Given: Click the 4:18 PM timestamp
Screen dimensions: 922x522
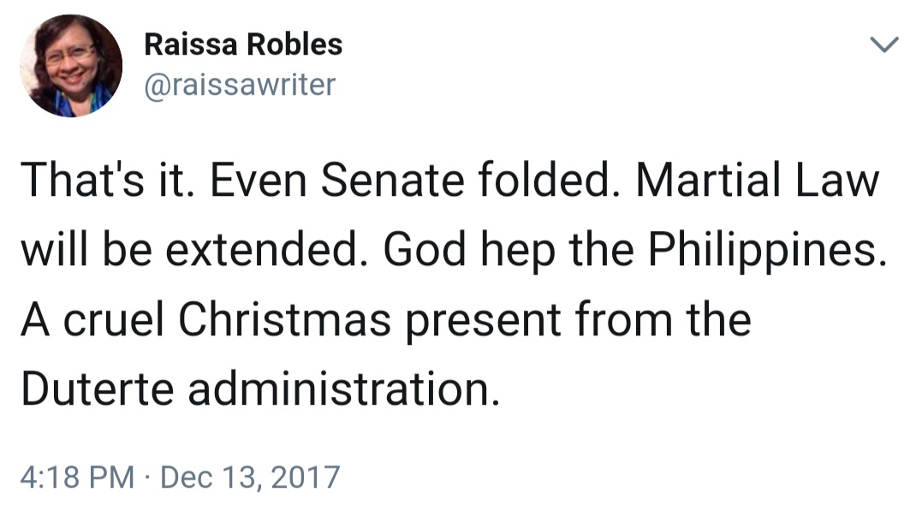Looking at the screenshot, I should [x=76, y=477].
